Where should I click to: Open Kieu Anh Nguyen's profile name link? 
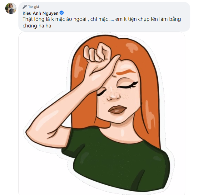(x=41, y=13)
